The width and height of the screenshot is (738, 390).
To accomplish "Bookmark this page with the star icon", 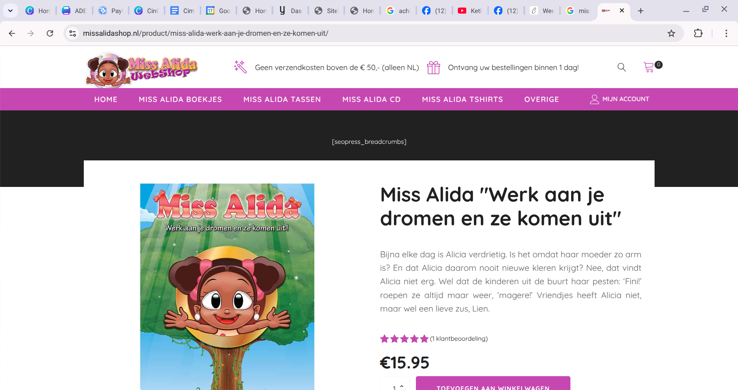I will tap(671, 33).
